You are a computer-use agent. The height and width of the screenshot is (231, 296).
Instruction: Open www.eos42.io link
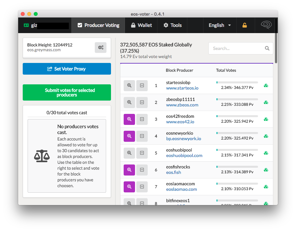(x=180, y=122)
